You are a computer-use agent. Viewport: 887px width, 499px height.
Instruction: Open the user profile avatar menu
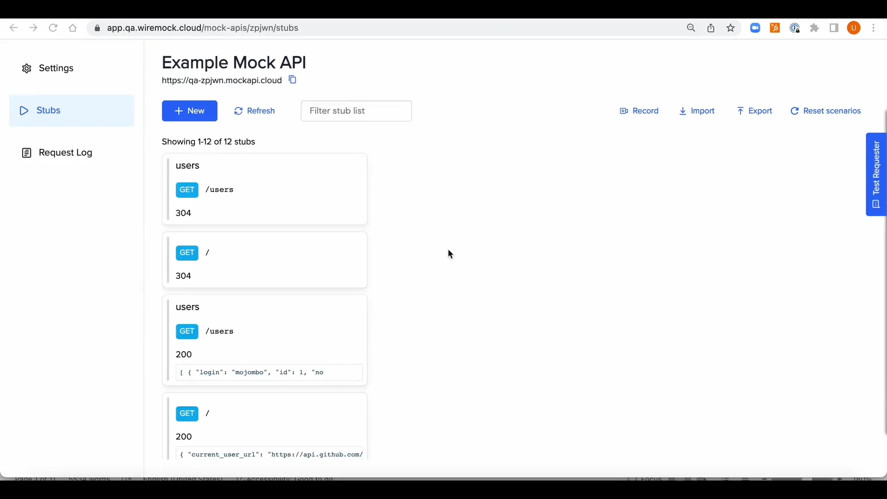(854, 28)
